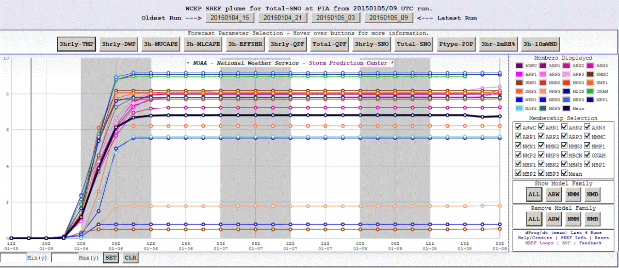Uncheck the ARP1 member checkbox
The height and width of the screenshot is (268, 619).
coord(519,137)
